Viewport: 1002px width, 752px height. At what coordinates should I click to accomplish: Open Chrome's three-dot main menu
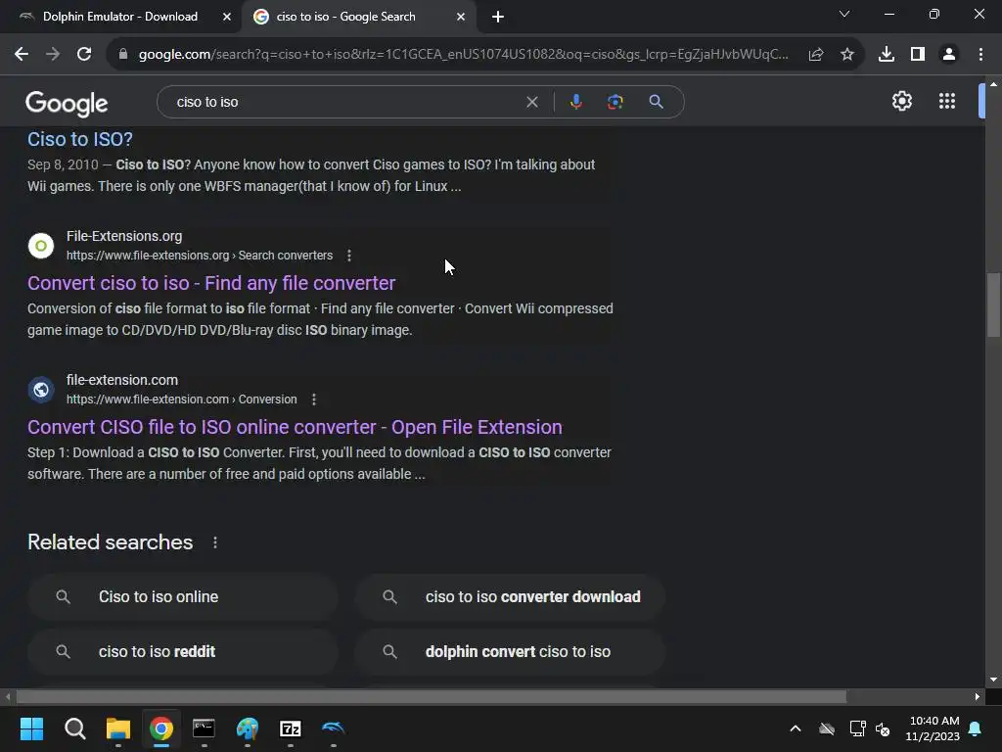[x=980, y=55]
